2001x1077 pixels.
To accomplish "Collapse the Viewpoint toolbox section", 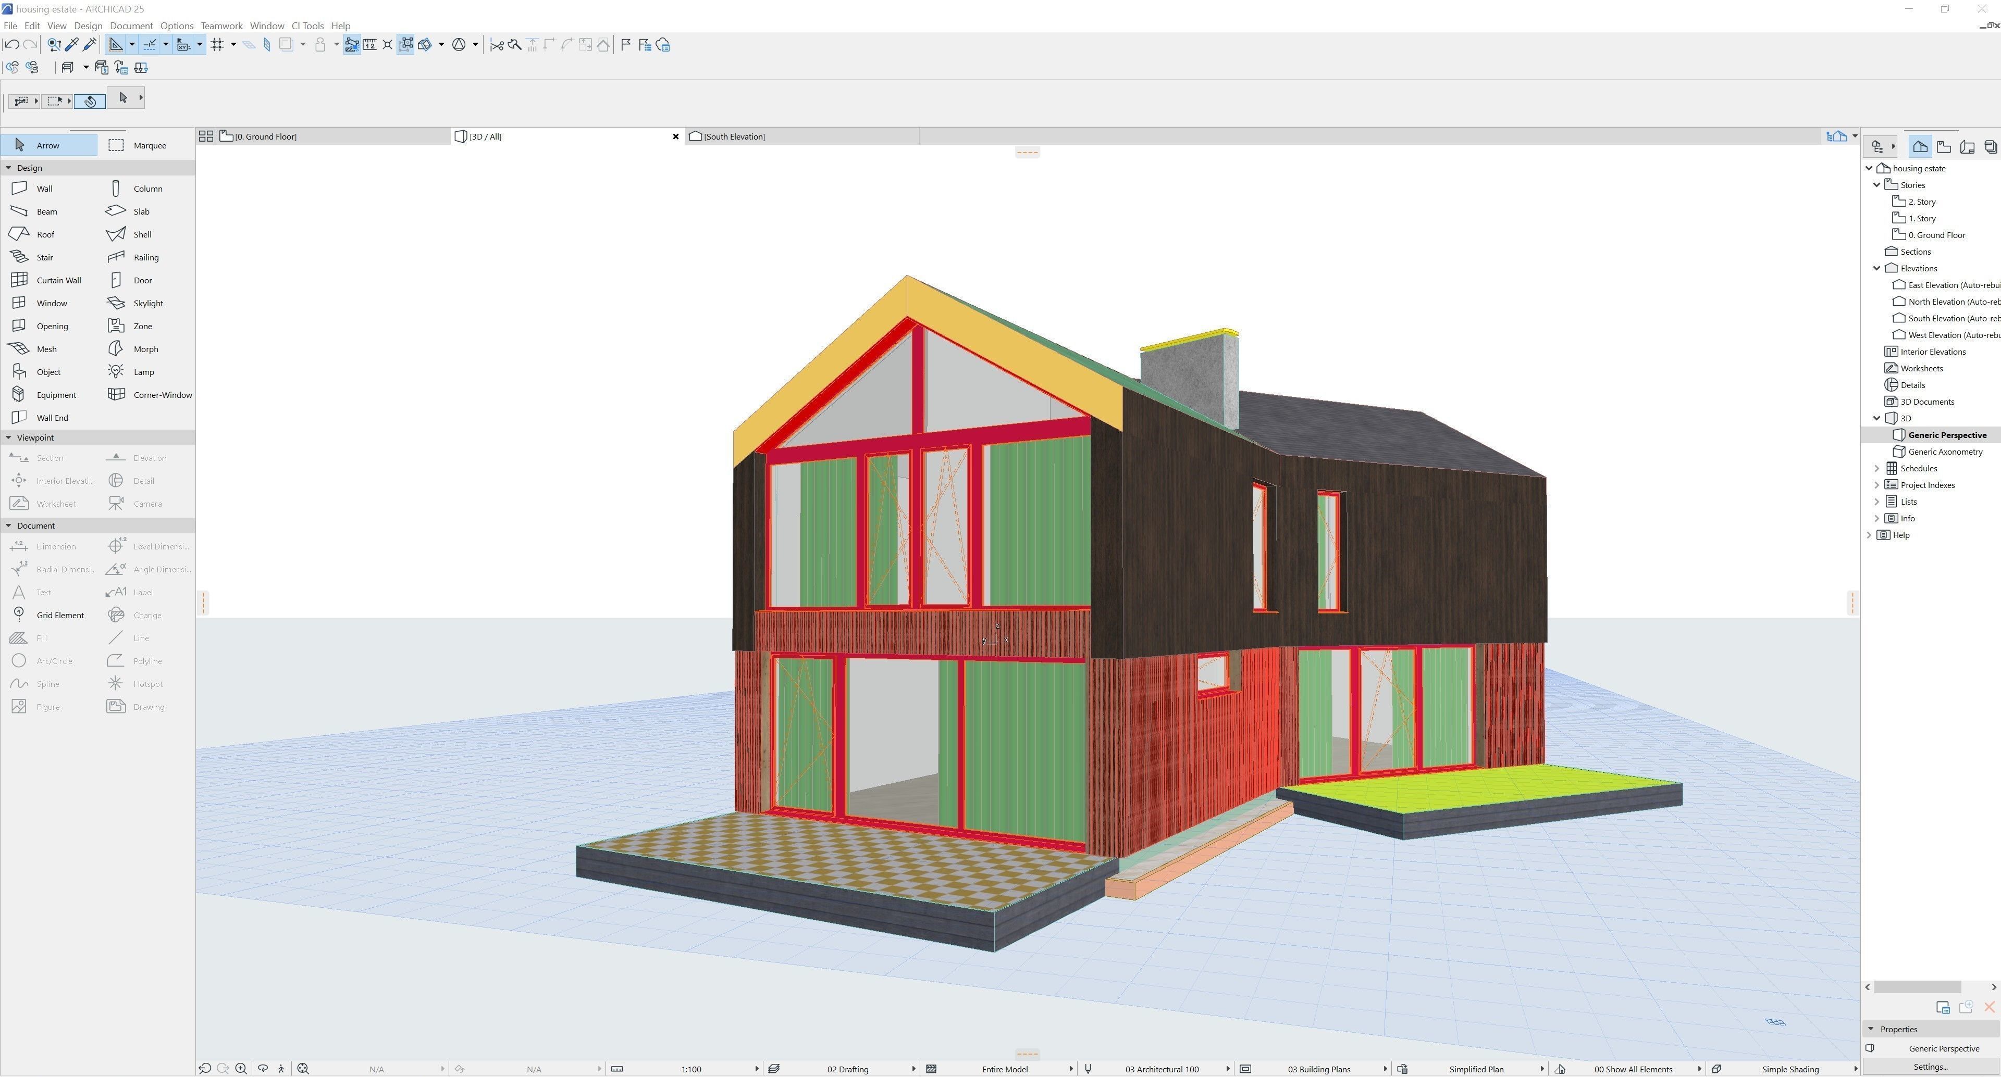I will 8,438.
